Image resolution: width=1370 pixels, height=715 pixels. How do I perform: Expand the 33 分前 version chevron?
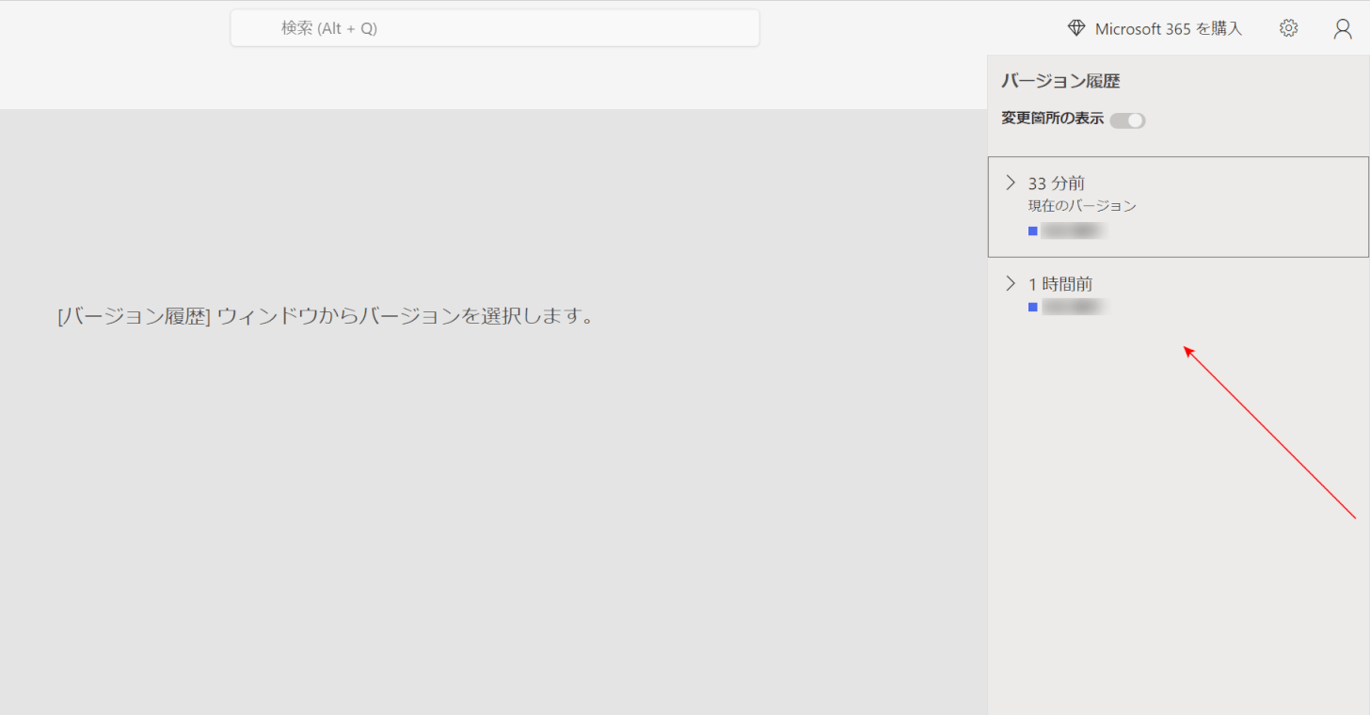[x=1011, y=183]
